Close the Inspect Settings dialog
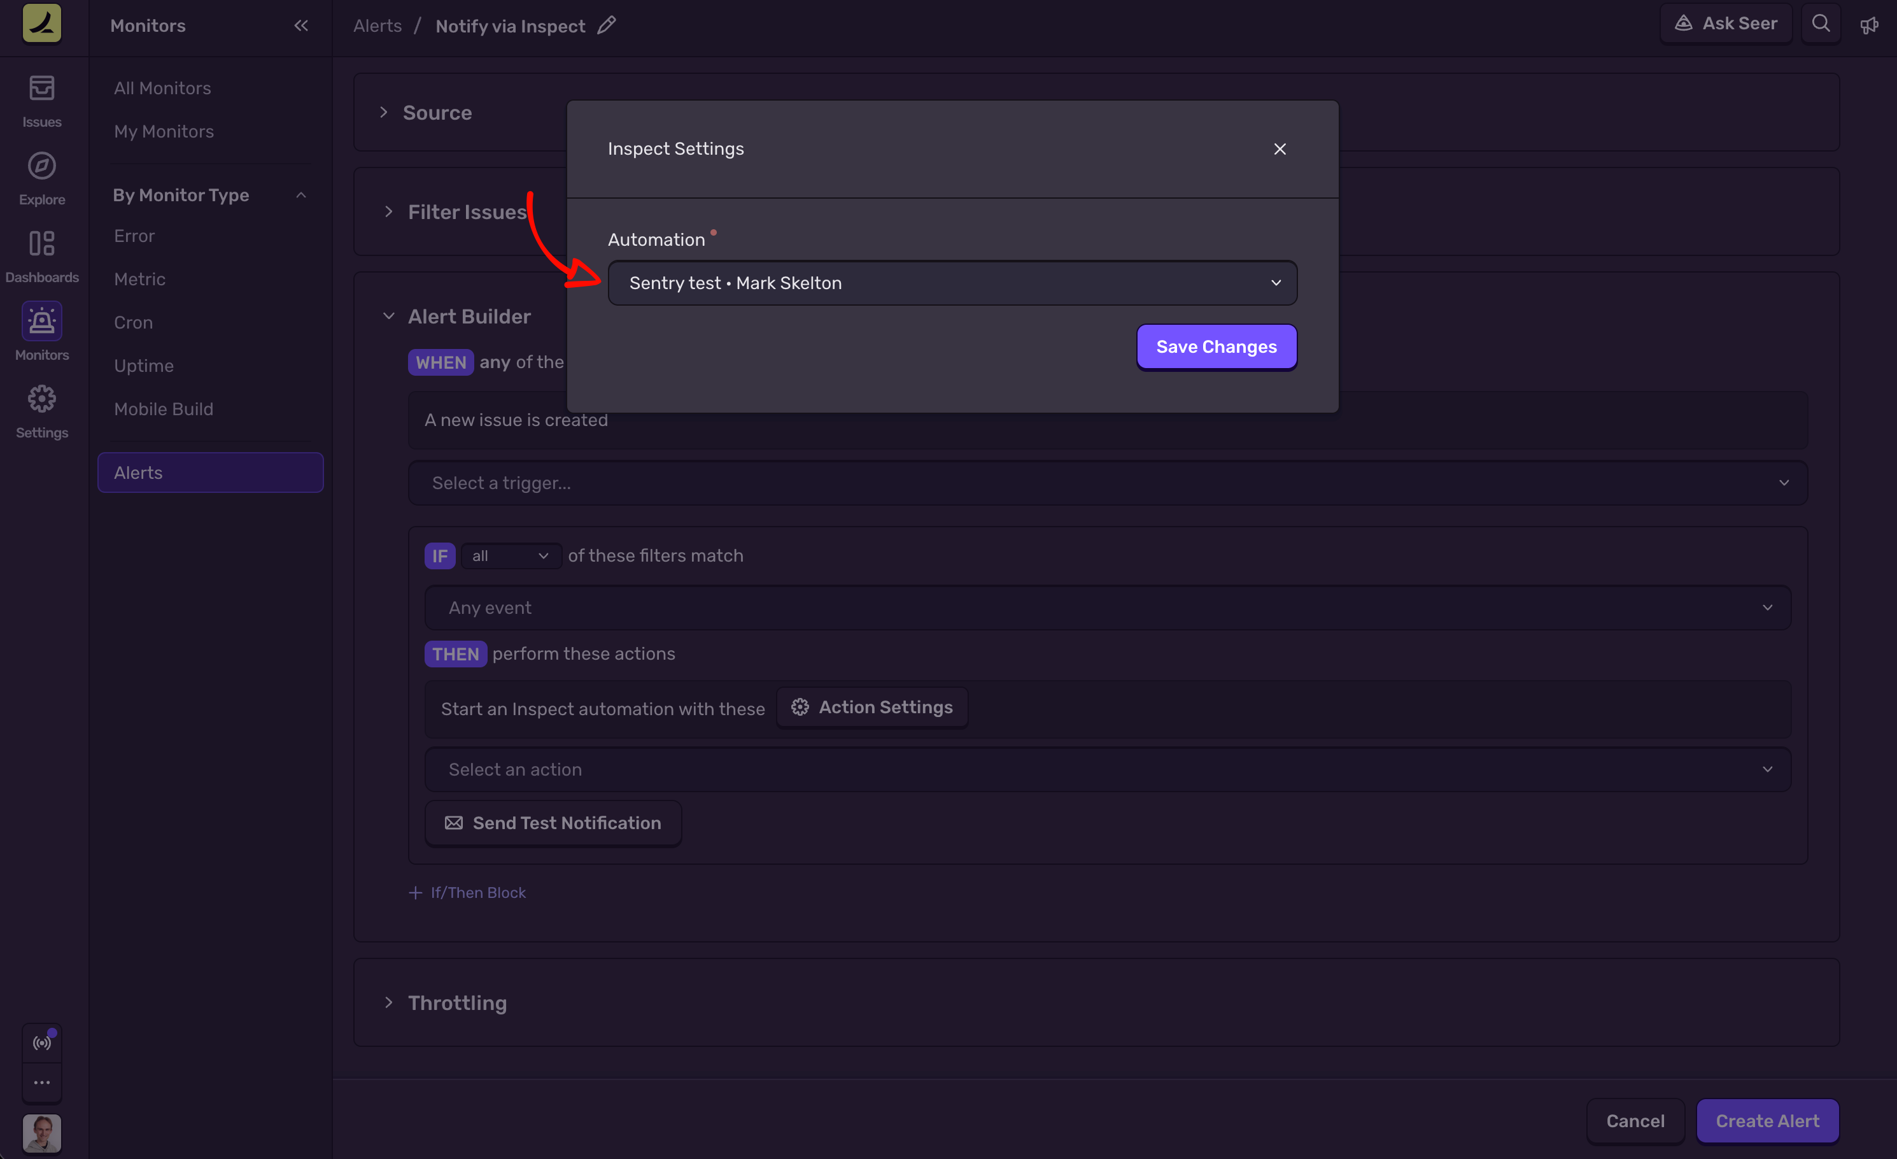The width and height of the screenshot is (1897, 1159). pyautogui.click(x=1280, y=148)
